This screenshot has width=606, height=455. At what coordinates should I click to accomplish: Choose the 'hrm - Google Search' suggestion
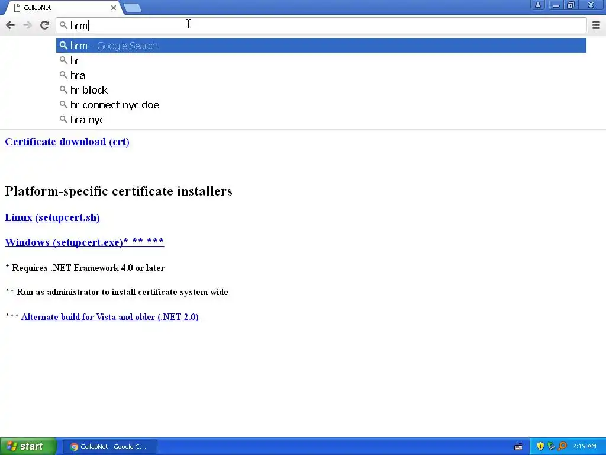click(321, 46)
